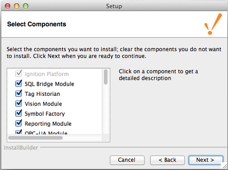Screen dimensions: 228x170
Task: Uncheck the Symbol Factory component
Action: click(18, 113)
